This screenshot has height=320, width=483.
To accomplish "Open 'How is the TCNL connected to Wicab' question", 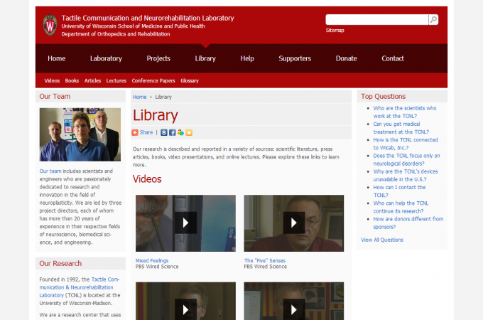I will point(406,144).
